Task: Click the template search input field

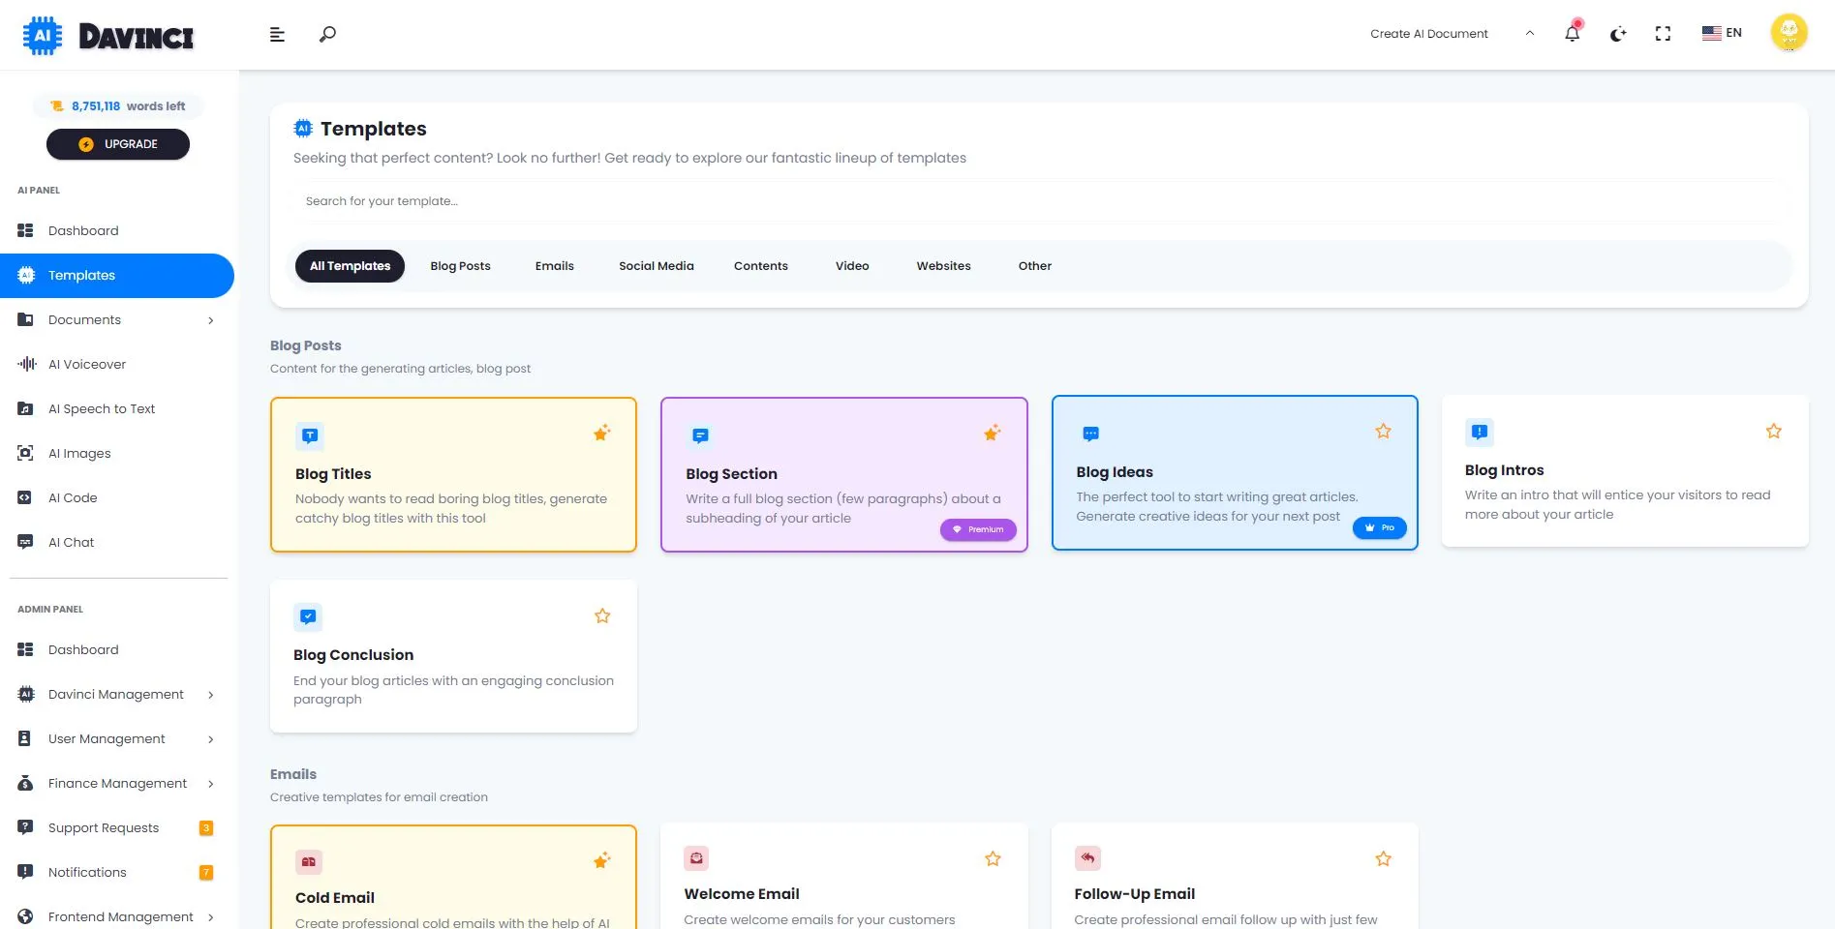Action: 1036,201
